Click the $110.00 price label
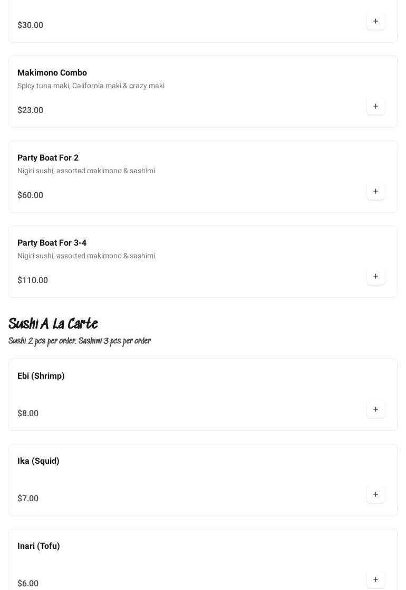Screen dimensions: 406x590 tap(33, 280)
